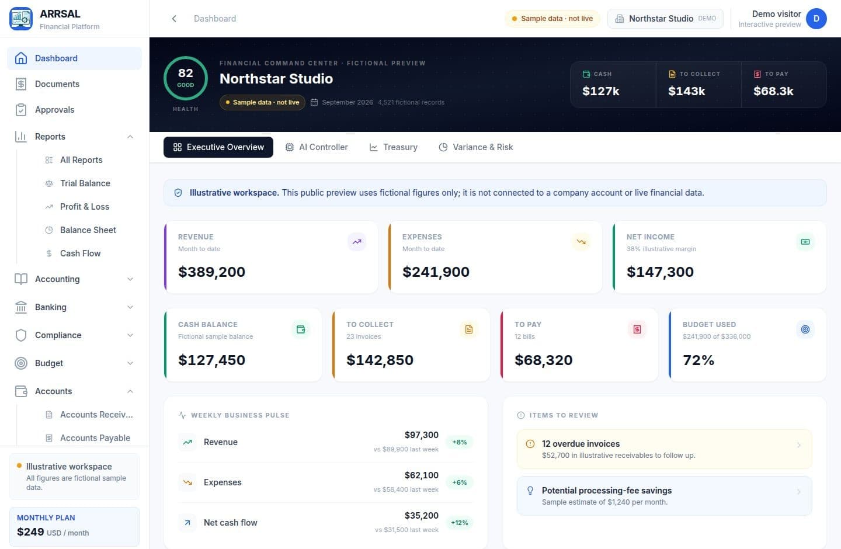Click the header TO COLLECT $143k tile
841x549 pixels.
point(698,85)
